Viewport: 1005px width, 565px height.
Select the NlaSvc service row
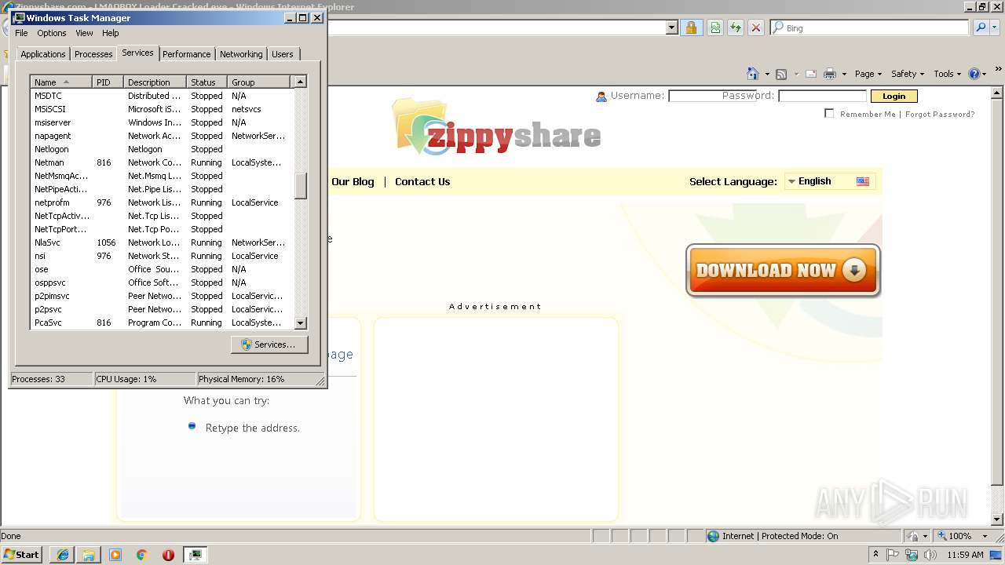click(x=163, y=242)
